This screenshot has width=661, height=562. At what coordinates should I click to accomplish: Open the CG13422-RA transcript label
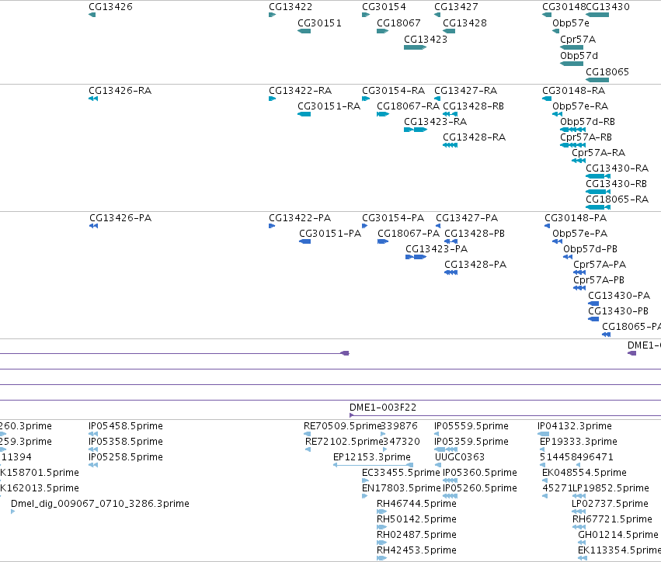[x=300, y=91]
